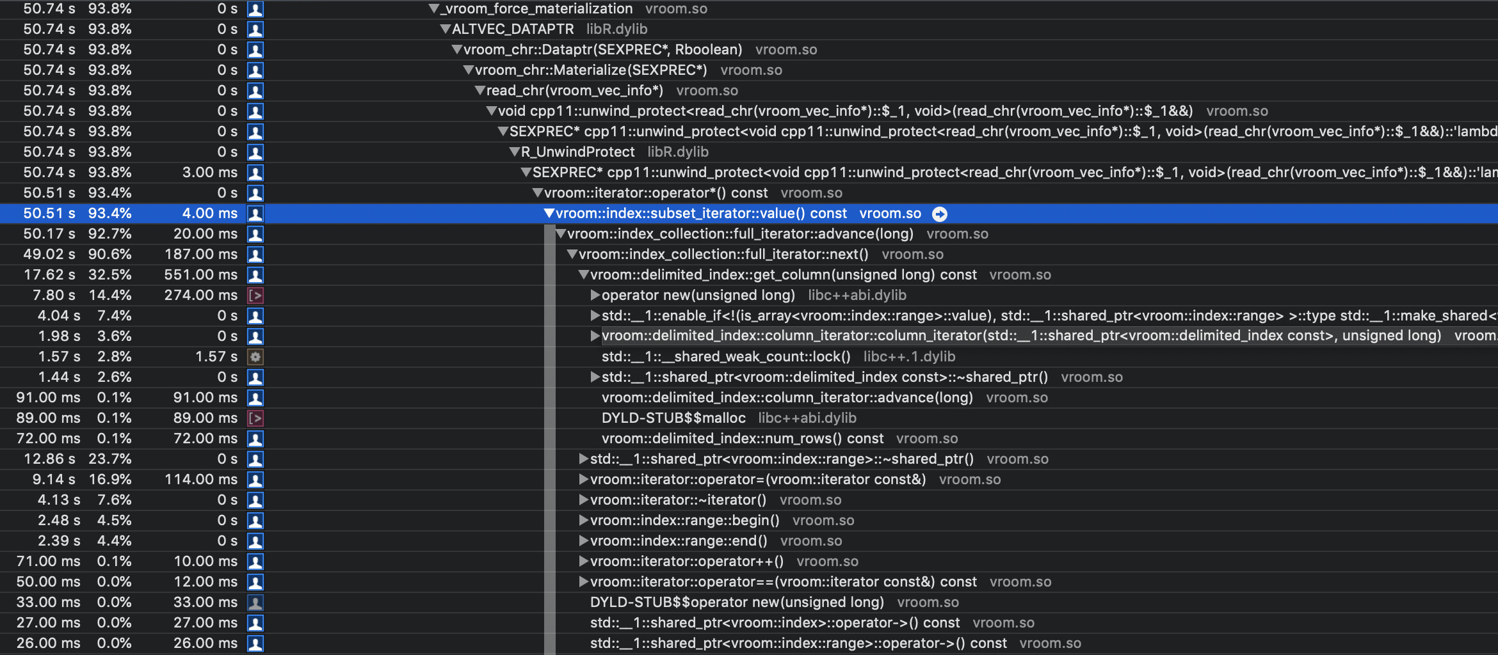This screenshot has width=1498, height=655.
Task: Click the person icon beside vroom_chr::Materialize(SEXPREC*)
Action: [x=255, y=70]
